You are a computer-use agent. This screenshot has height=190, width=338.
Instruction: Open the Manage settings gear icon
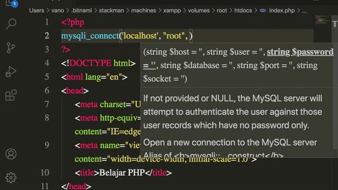pos(11,178)
